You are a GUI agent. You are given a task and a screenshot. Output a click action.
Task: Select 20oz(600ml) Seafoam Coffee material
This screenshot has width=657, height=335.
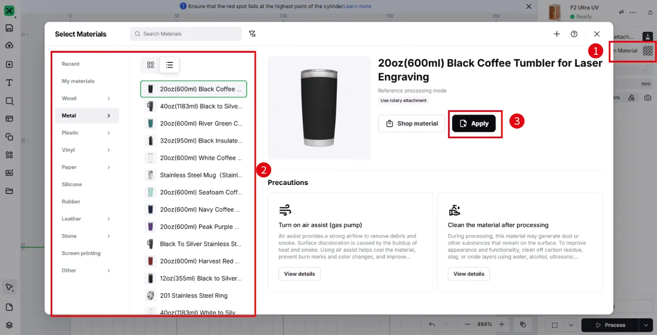(193, 193)
